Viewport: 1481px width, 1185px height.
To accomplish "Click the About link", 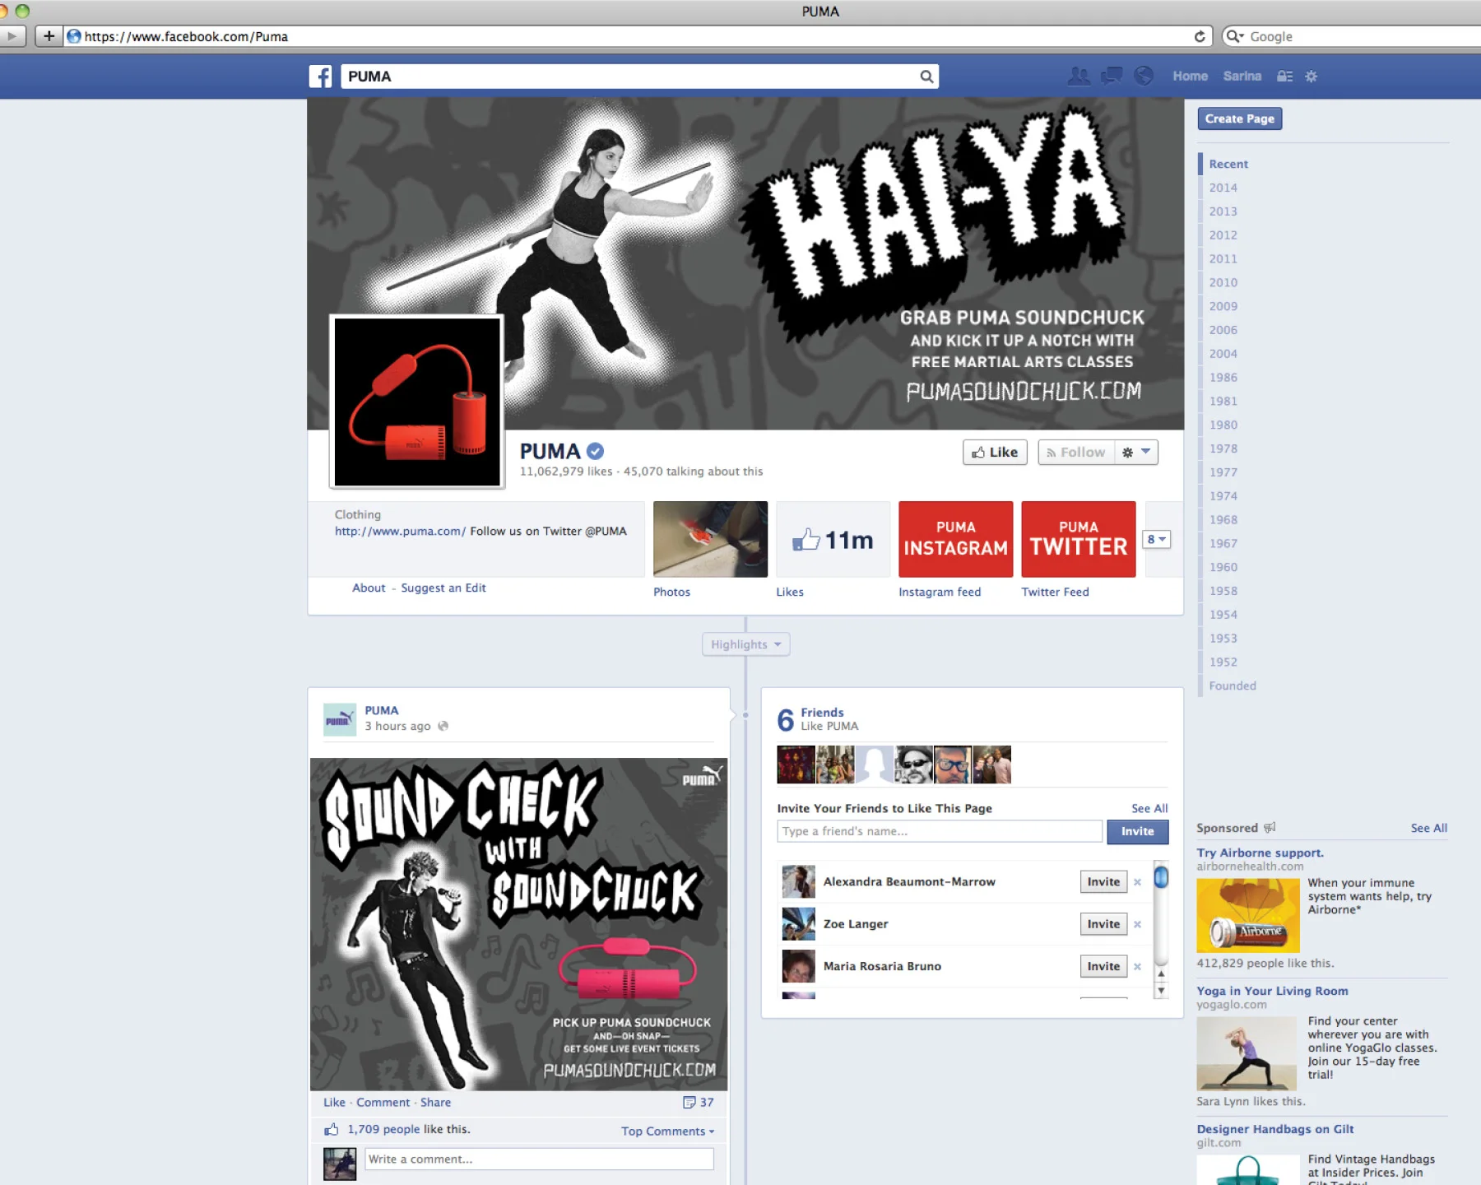I will 369,588.
